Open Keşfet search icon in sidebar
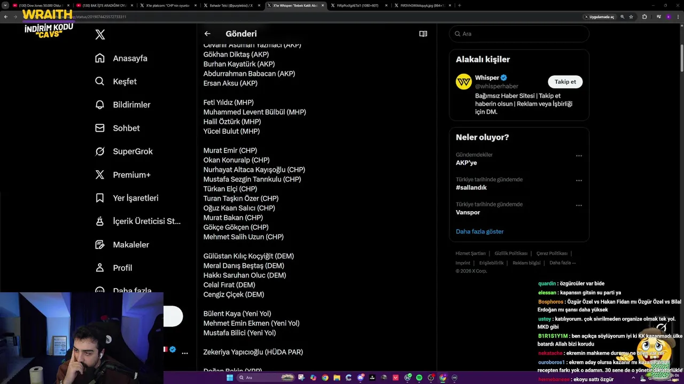 coord(100,82)
